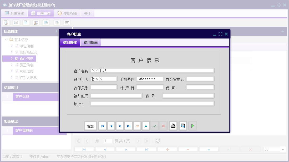Image resolution: width=289 pixels, height=162 pixels.
Task: Delete the current record with the red minus icon
Action: (x=137, y=126)
